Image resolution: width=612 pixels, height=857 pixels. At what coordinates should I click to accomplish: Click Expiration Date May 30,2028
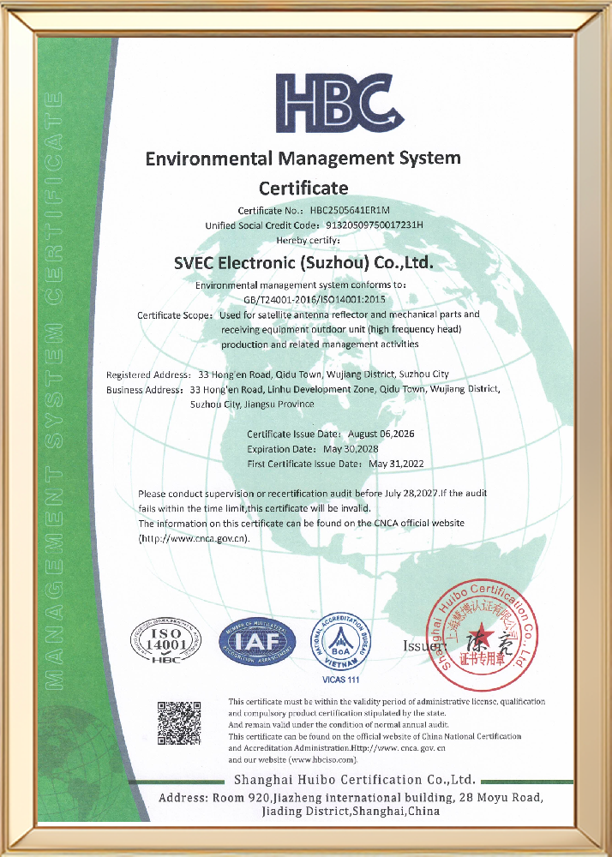[313, 449]
